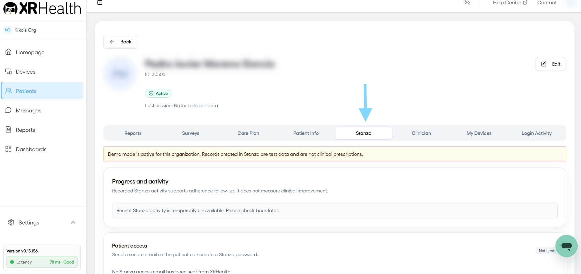Click the 'Recorded Stanza activity supports adherence' text
Image resolution: width=581 pixels, height=274 pixels.
220,191
